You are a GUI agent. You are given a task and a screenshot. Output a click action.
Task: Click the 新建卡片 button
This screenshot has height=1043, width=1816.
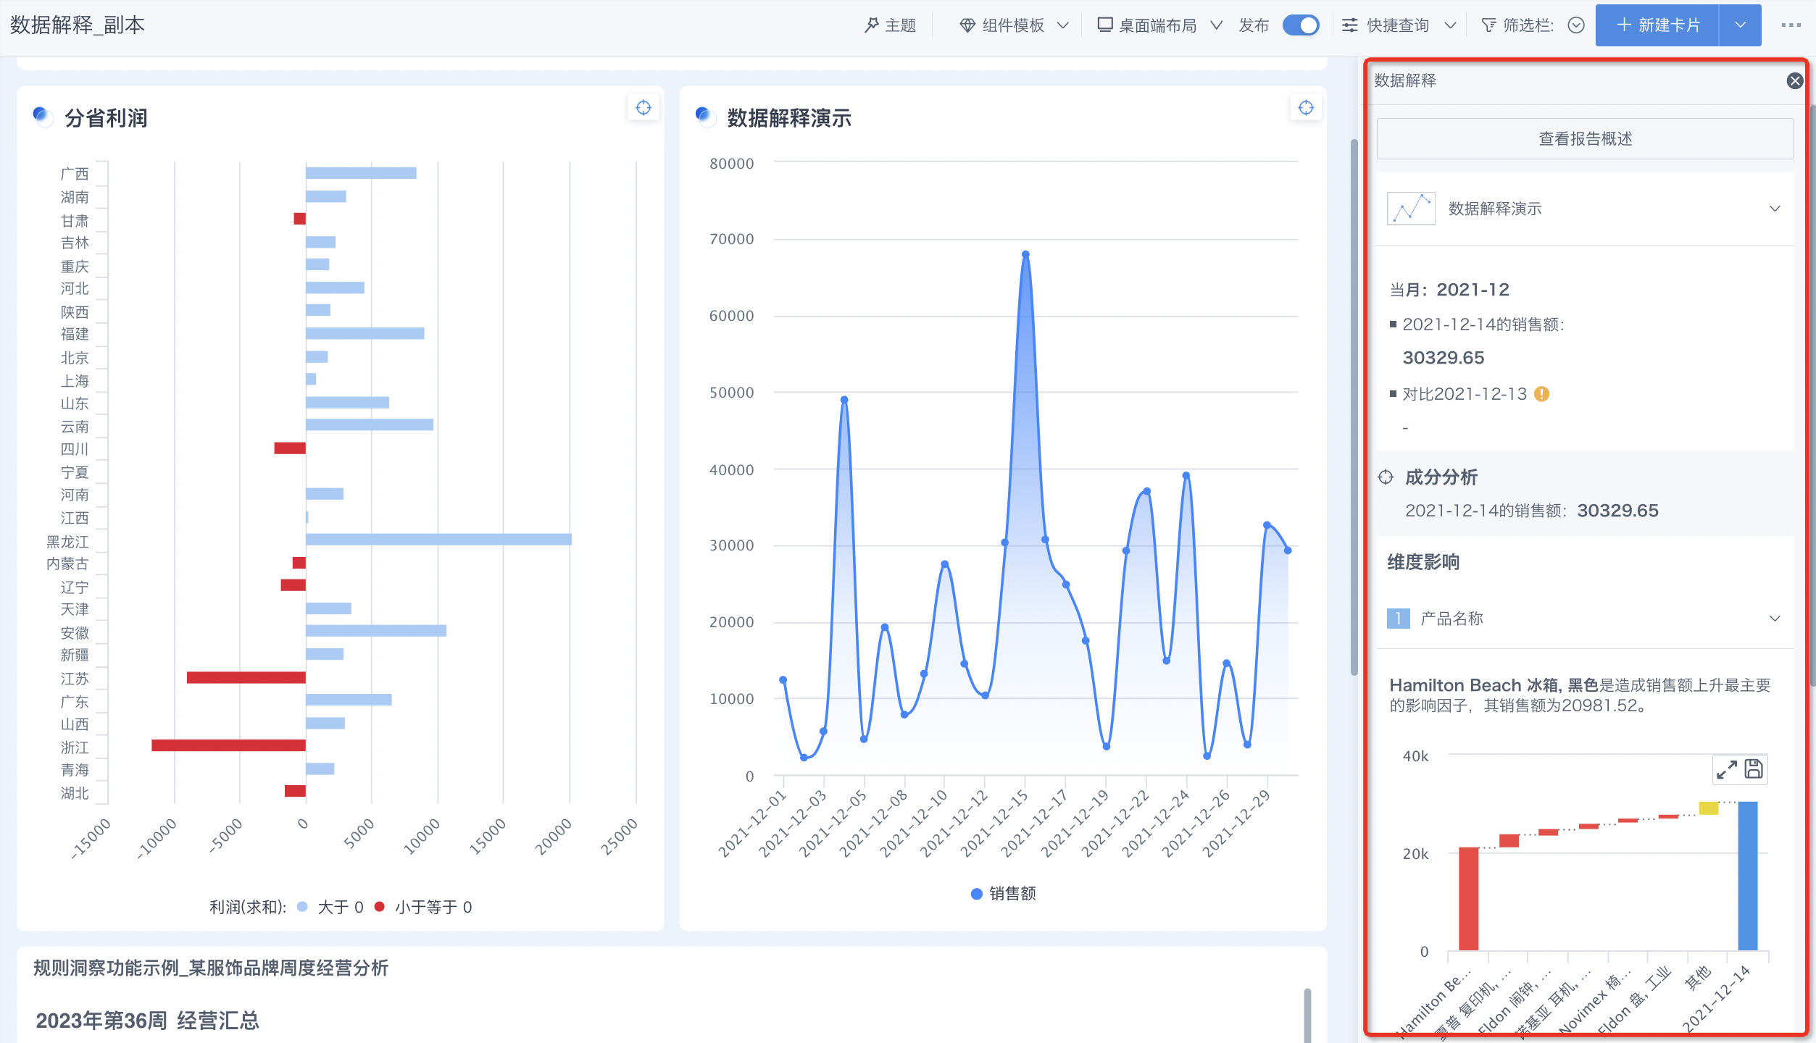pyautogui.click(x=1657, y=25)
